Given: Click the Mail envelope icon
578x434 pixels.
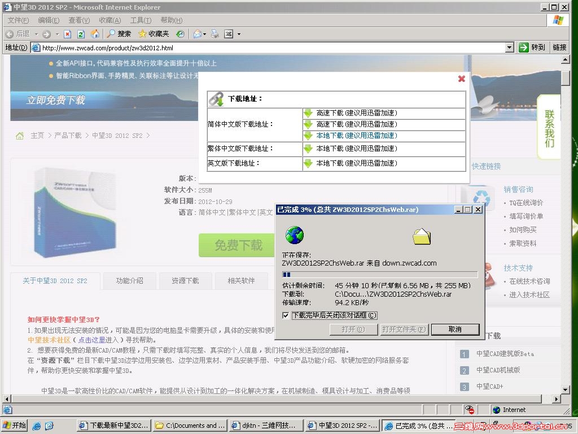Looking at the screenshot, I should click(x=198, y=34).
